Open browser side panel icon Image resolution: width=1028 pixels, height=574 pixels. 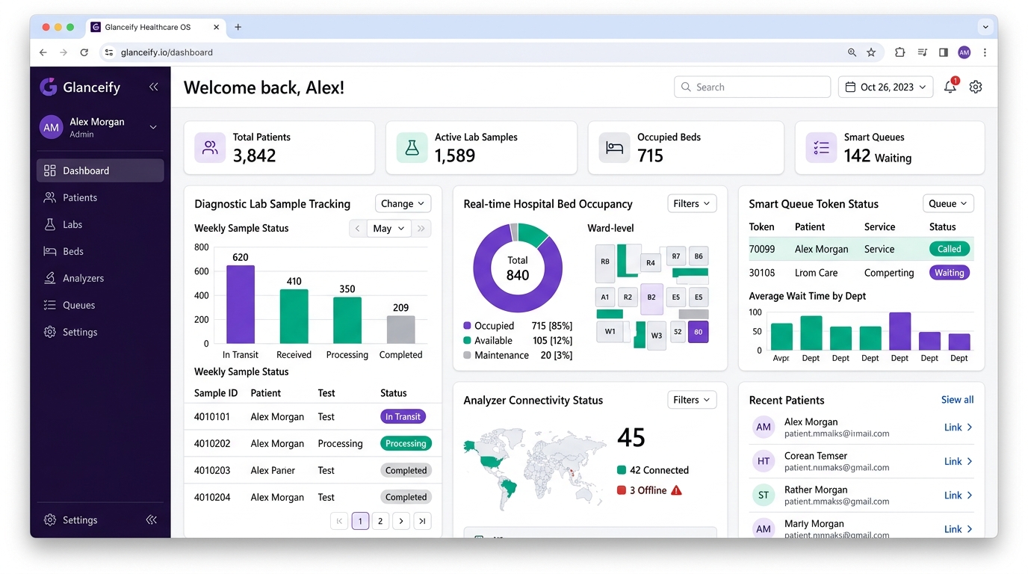click(944, 52)
